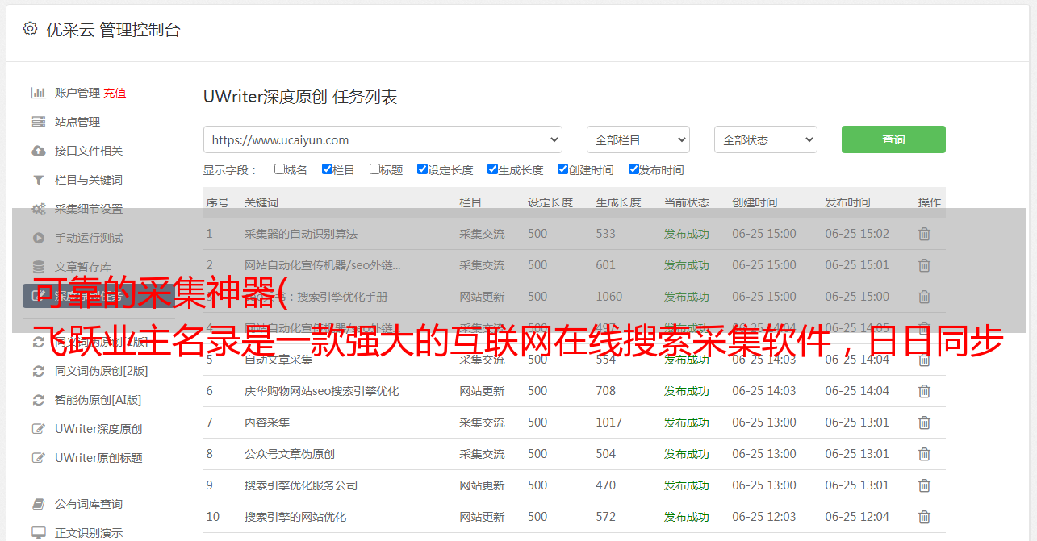The width and height of the screenshot is (1037, 541).
Task: Click the funnel icon beside 栏目与关键词
Action: click(38, 180)
